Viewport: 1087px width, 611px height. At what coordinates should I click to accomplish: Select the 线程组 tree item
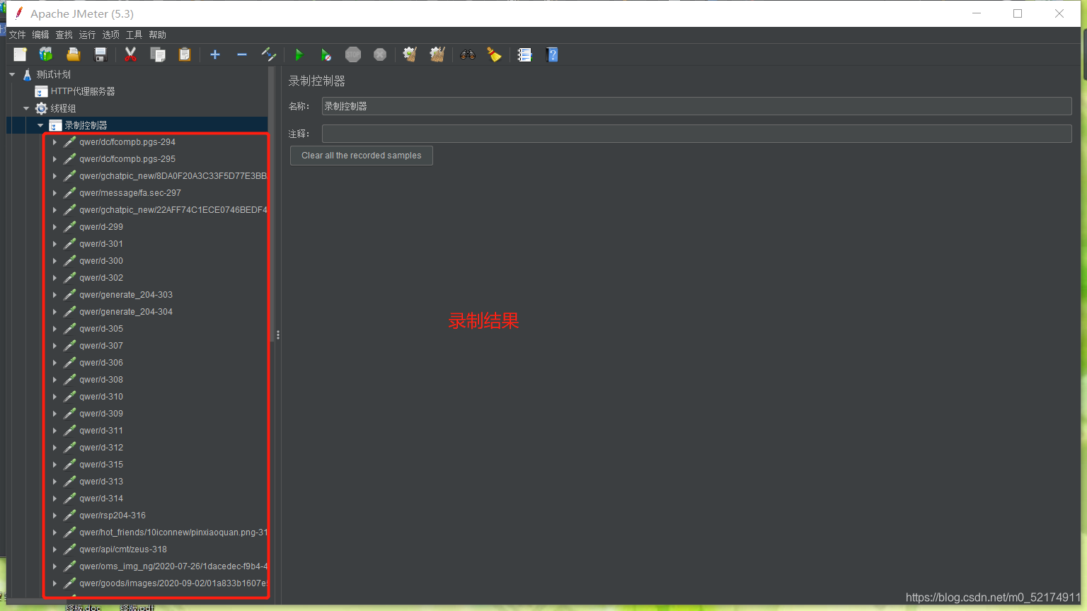tap(63, 108)
